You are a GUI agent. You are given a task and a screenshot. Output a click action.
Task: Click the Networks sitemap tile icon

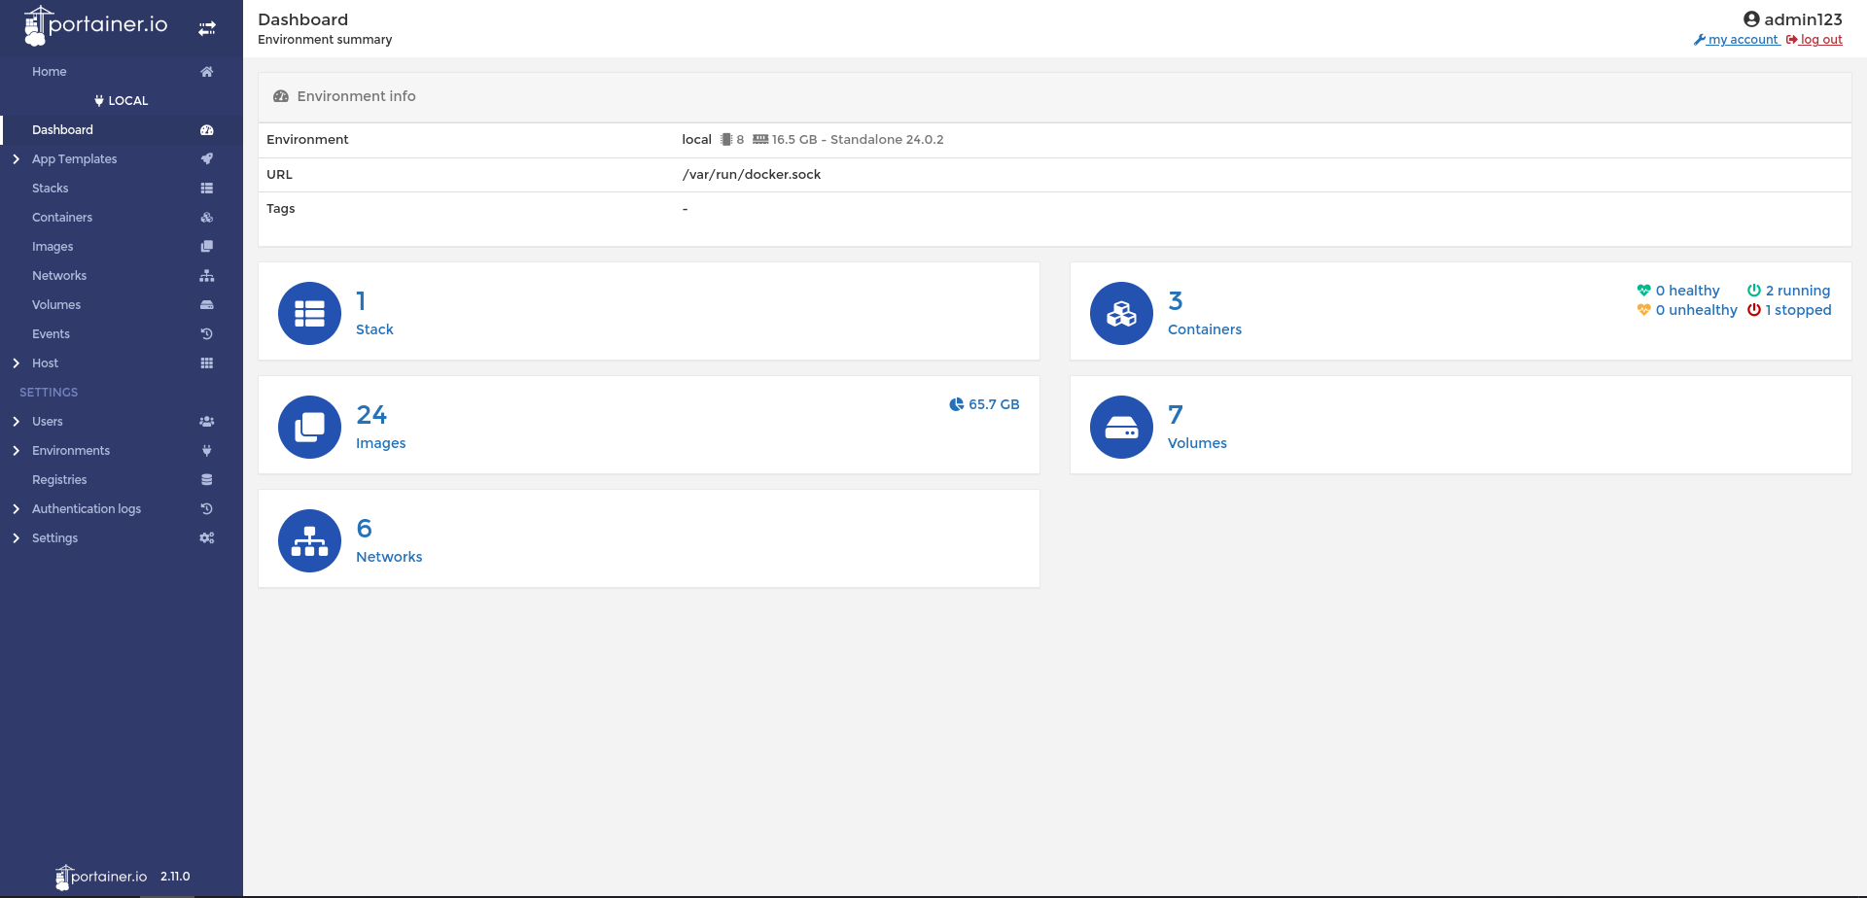(309, 540)
